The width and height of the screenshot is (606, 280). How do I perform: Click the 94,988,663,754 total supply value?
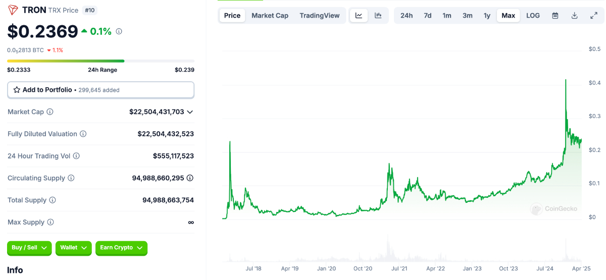(168, 200)
